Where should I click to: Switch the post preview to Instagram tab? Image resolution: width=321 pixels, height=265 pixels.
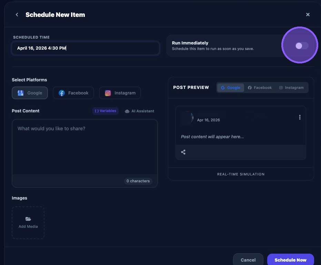click(291, 88)
